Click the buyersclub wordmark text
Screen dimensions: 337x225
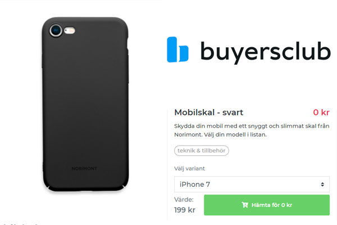click(x=265, y=52)
